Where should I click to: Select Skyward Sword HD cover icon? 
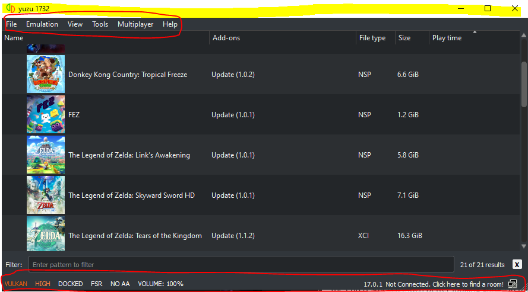tap(46, 195)
